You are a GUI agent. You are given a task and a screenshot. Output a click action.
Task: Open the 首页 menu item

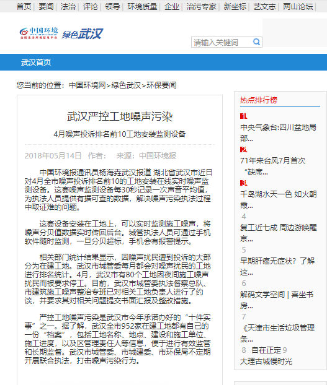(x=24, y=6)
